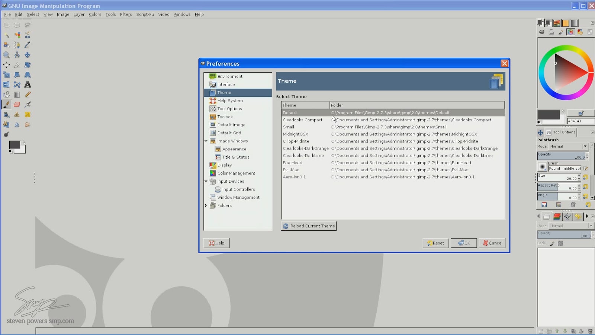Expand the Folders tree node

coord(206,205)
